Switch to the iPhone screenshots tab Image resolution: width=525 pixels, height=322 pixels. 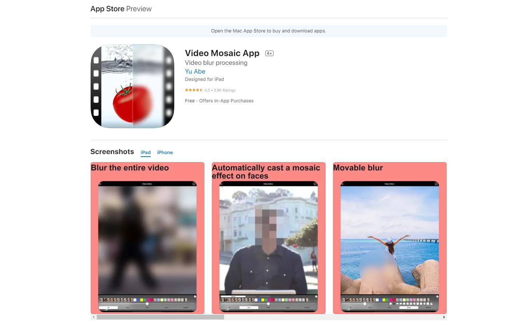point(165,152)
